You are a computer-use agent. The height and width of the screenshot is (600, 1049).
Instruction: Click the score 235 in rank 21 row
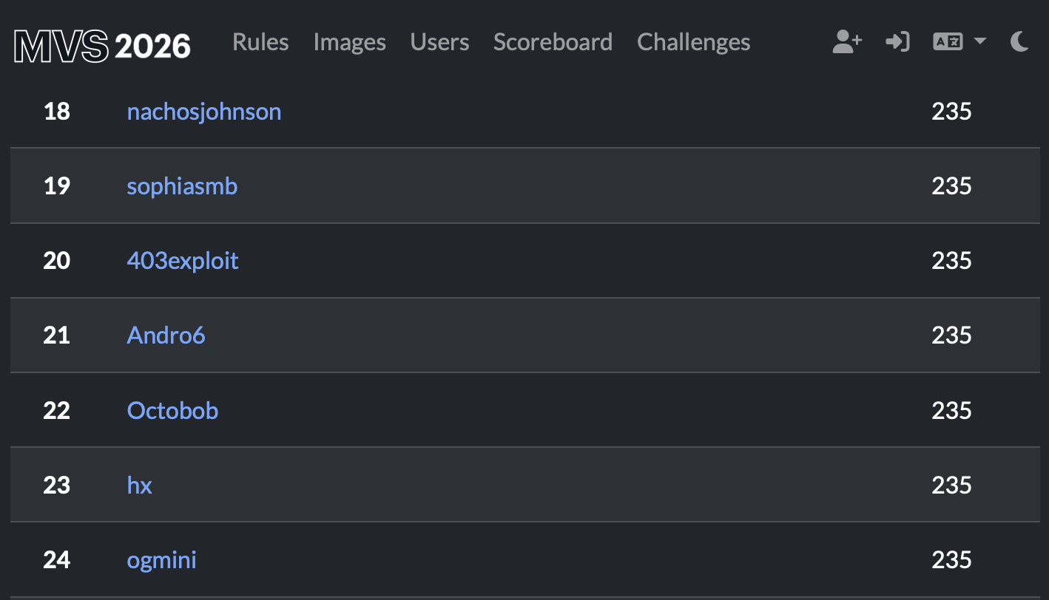click(951, 335)
